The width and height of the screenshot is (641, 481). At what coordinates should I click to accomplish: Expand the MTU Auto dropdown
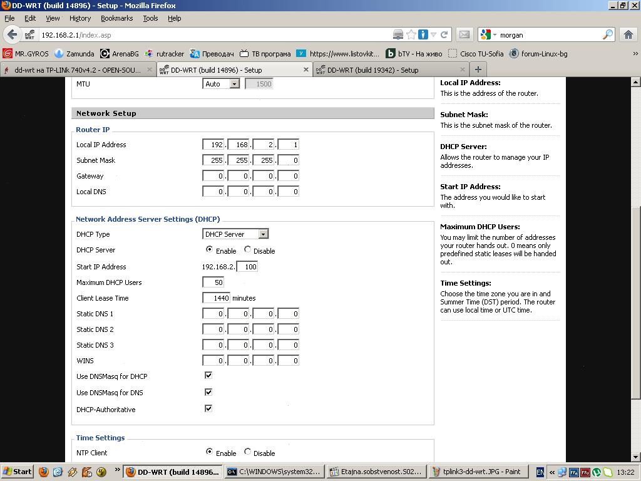coord(222,84)
